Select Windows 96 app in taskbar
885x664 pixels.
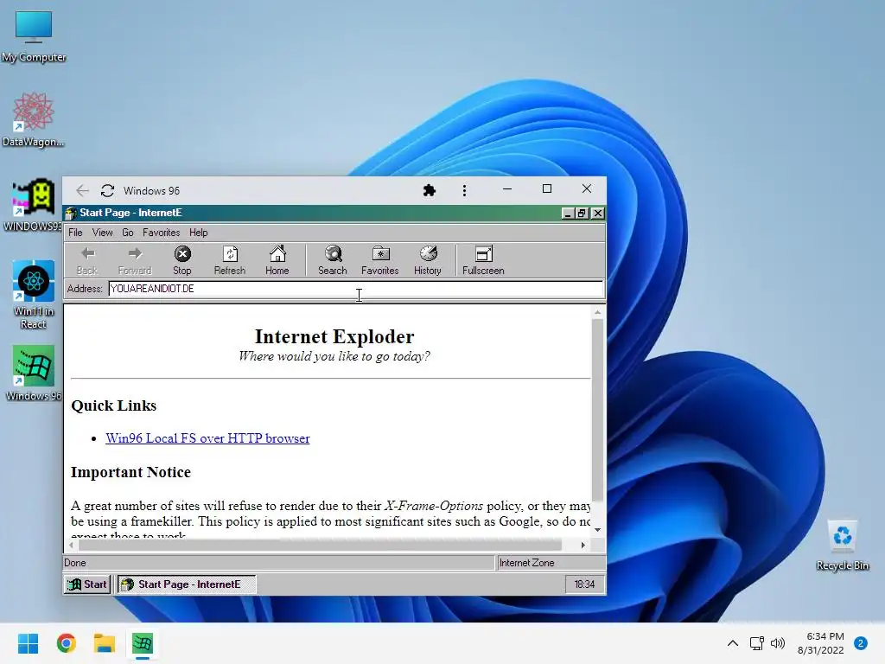click(143, 643)
